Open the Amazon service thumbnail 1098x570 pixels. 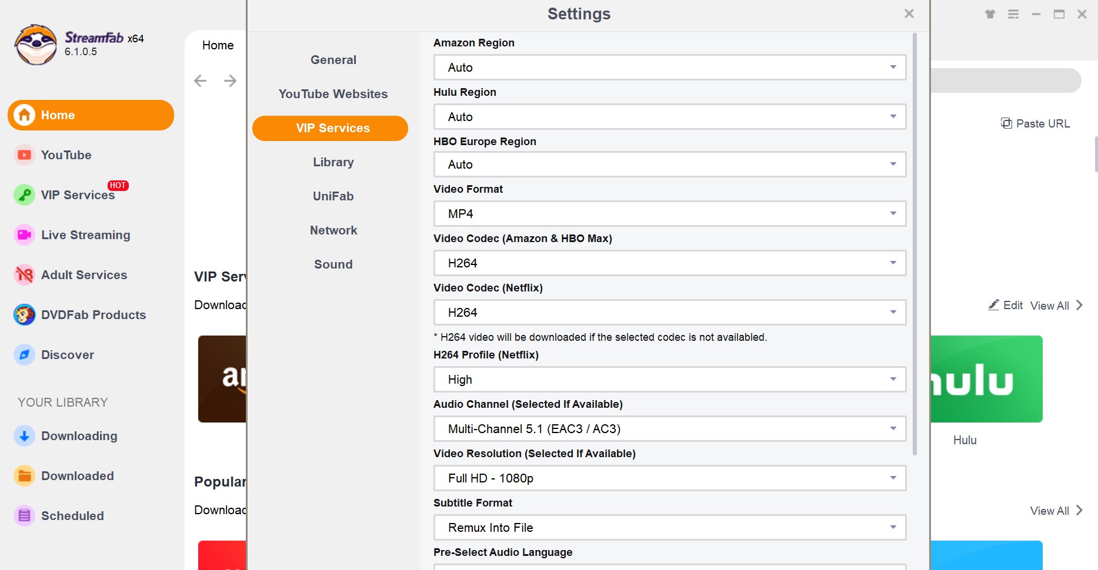[222, 379]
